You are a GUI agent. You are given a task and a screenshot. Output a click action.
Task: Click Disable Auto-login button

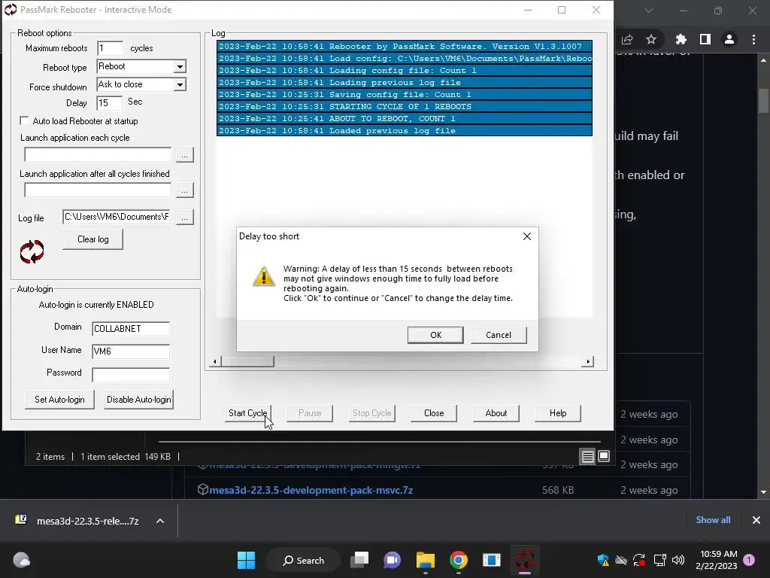(139, 400)
